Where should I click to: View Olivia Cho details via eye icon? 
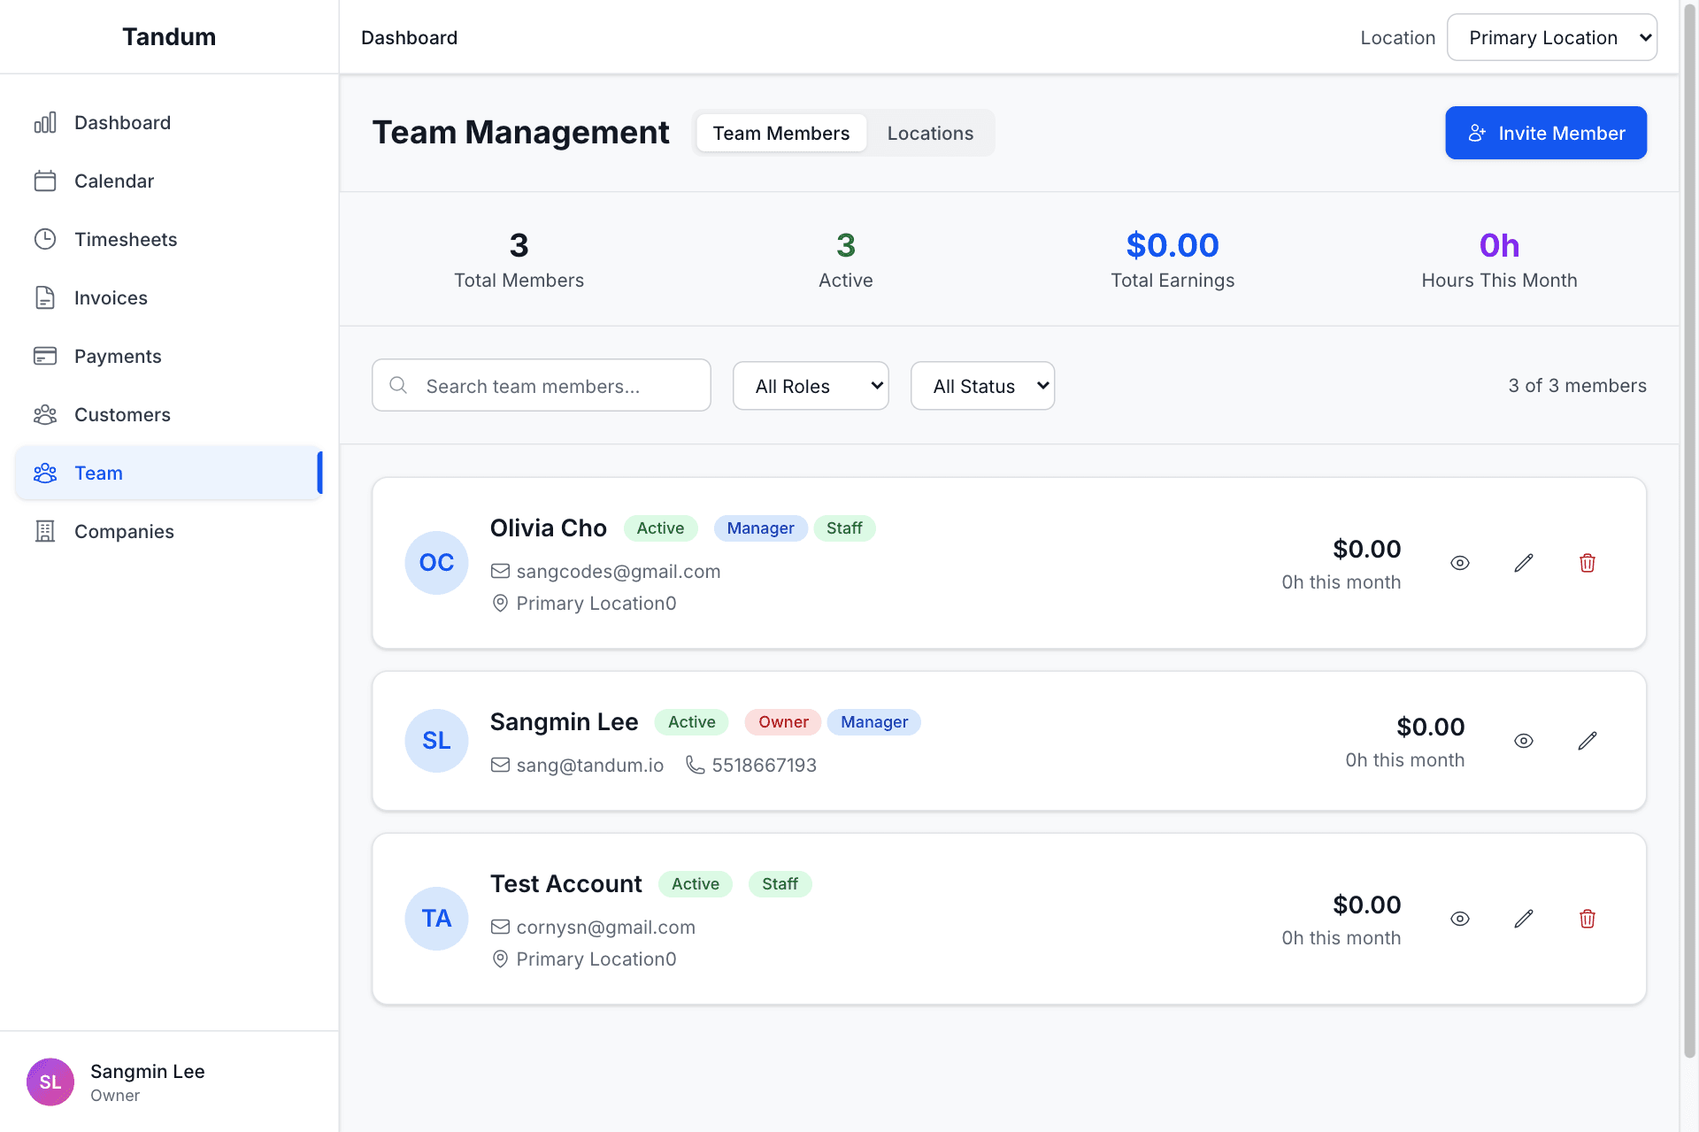[x=1459, y=563]
